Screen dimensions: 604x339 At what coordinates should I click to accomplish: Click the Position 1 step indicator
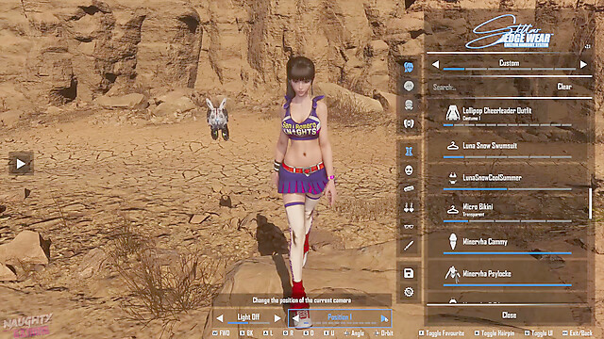coord(340,323)
